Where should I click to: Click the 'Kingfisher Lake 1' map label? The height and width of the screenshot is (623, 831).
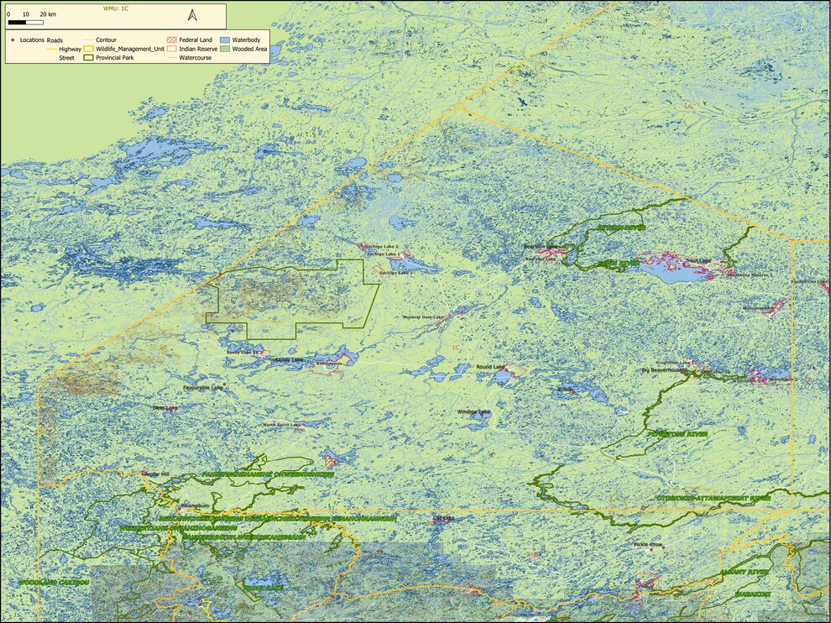click(x=676, y=363)
